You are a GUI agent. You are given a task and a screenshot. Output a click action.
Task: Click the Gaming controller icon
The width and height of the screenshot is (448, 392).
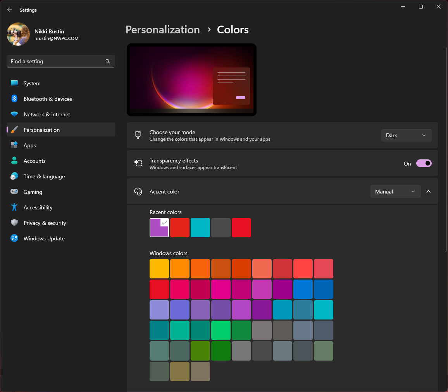coord(14,192)
